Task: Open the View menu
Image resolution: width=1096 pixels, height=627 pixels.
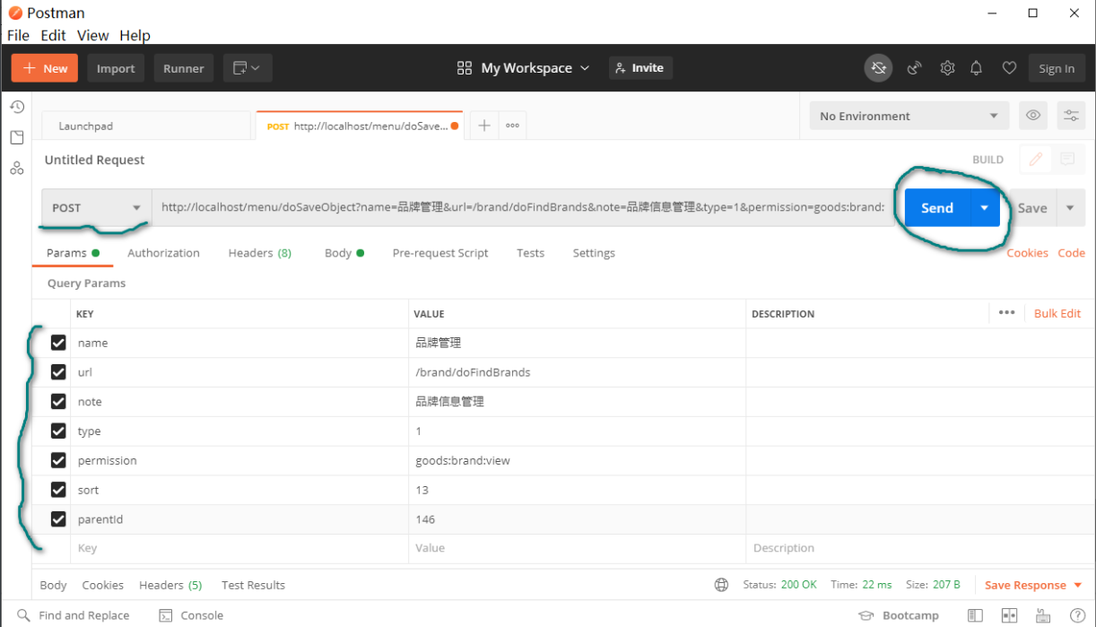Action: tap(92, 36)
